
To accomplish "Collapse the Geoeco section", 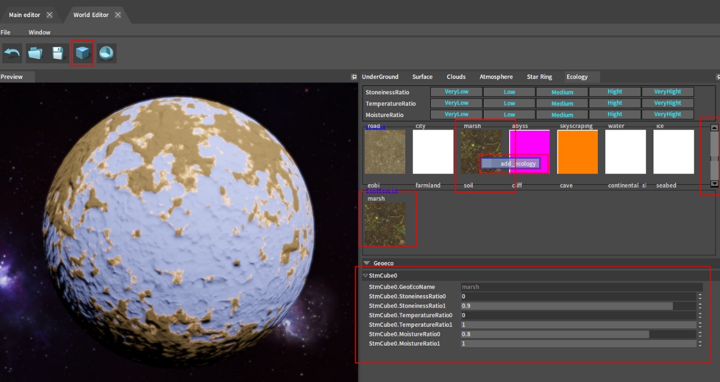I will [366, 263].
